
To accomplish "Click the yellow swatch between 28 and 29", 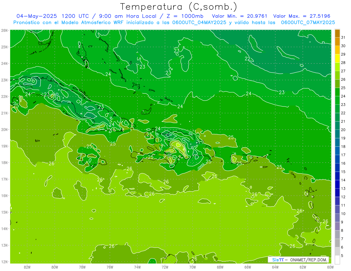I will tap(338, 58).
